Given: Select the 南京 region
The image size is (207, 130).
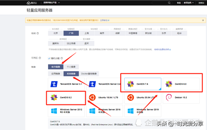Looking at the screenshot, I should click(102, 33).
